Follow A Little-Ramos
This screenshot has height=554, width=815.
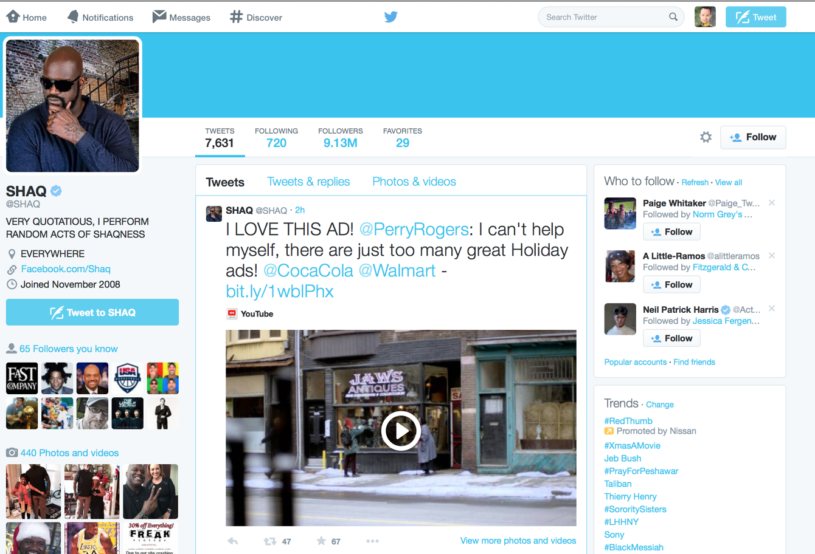pos(671,285)
